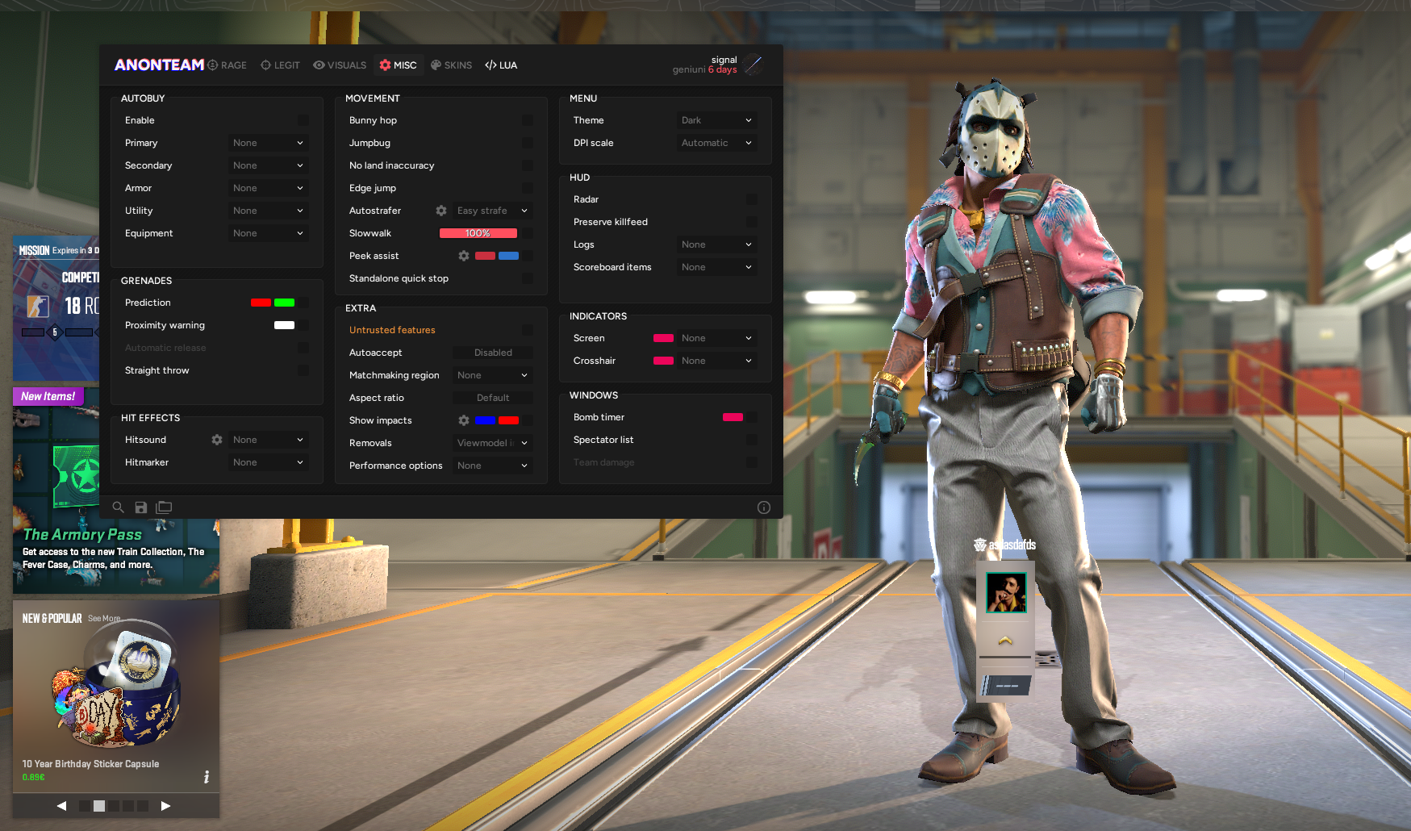This screenshot has width=1411, height=831.
Task: Click the ANONTEAM logo
Action: tap(159, 65)
